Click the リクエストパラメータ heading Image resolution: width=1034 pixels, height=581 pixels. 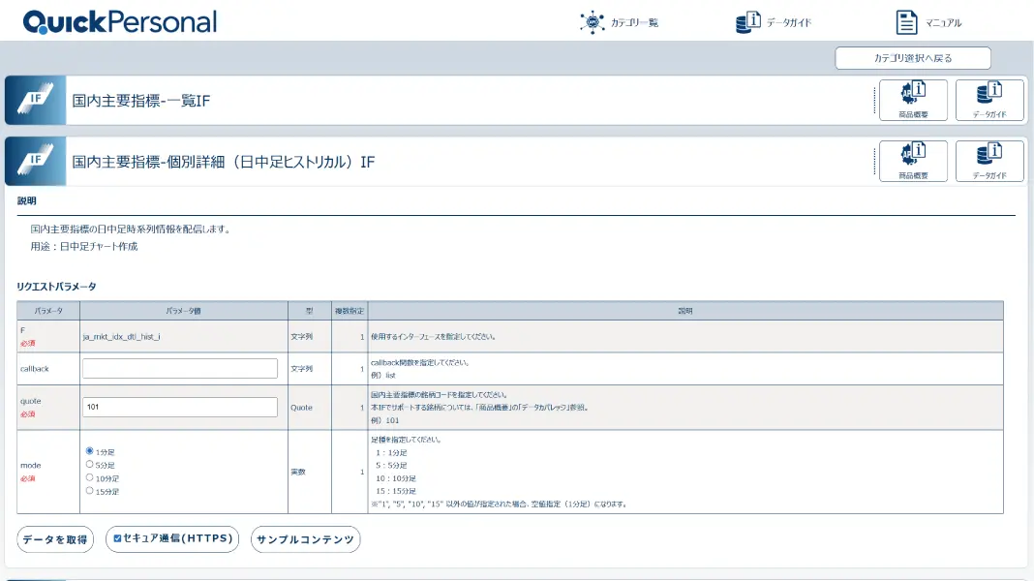pyautogui.click(x=56, y=287)
